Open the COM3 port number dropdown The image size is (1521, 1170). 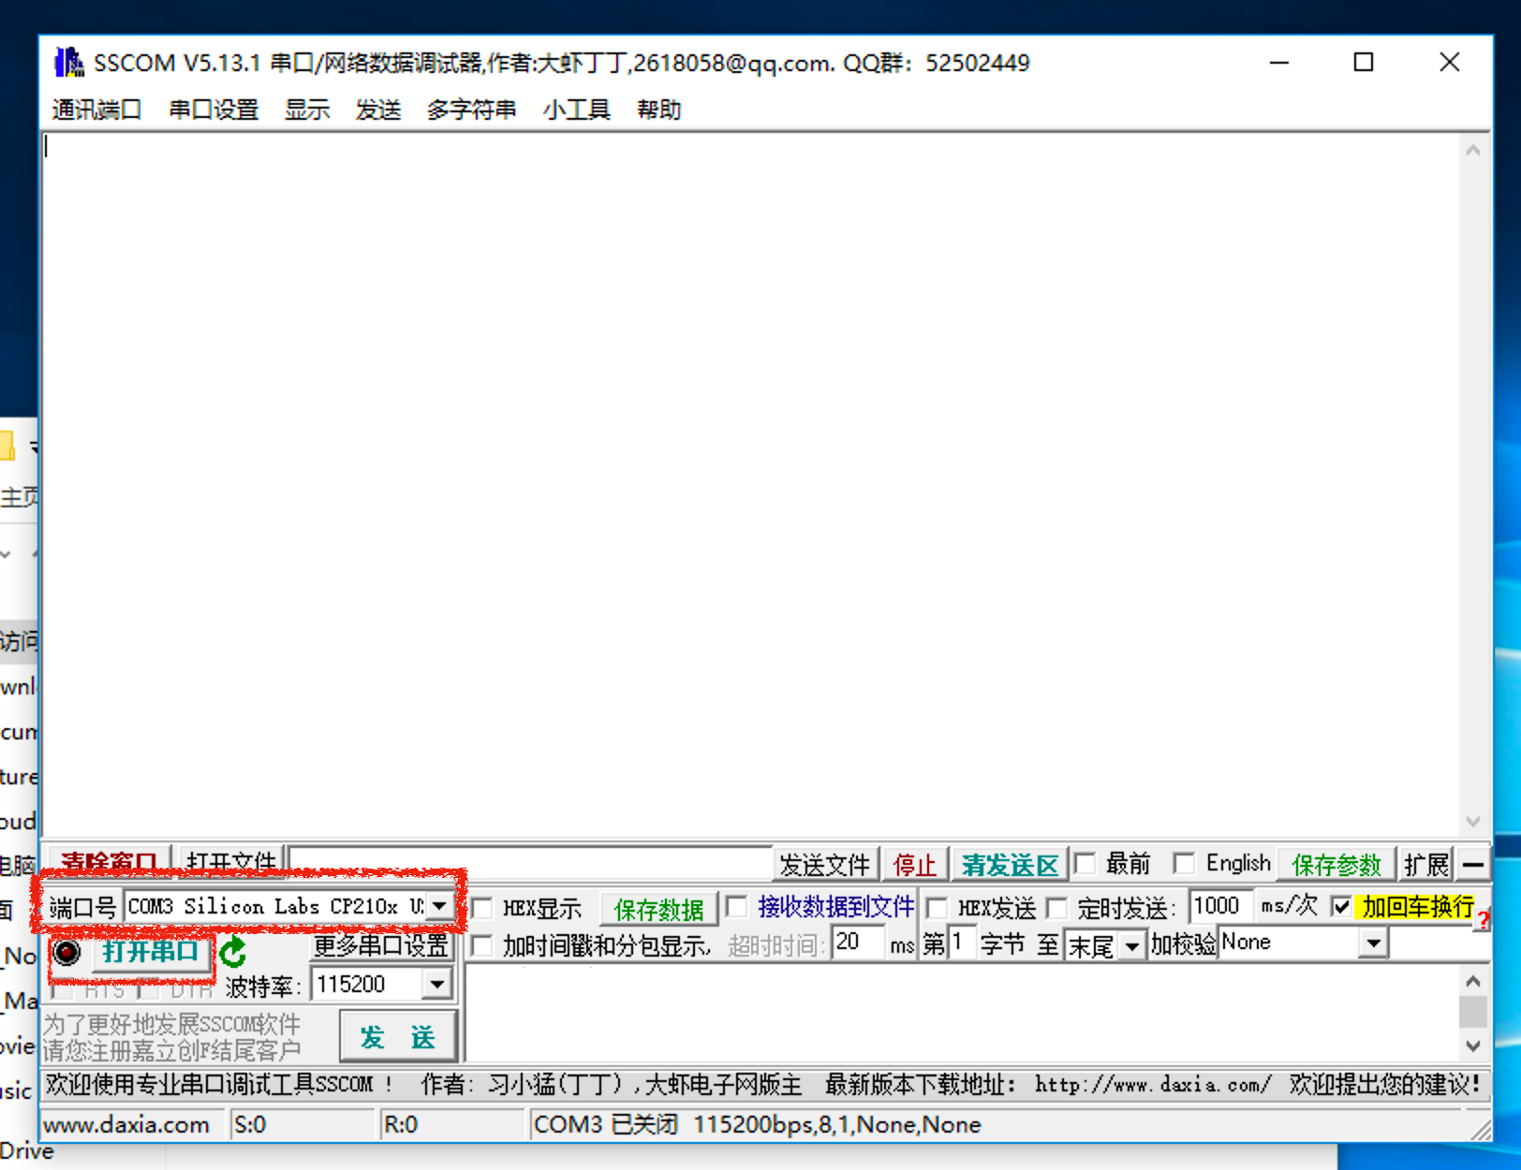[x=438, y=906]
